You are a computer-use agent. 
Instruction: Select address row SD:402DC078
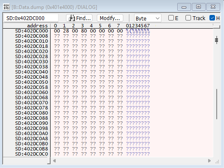[x=32, y=108]
